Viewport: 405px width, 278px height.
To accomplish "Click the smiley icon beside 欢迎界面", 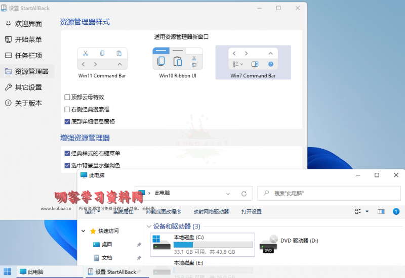I will 8,23.
